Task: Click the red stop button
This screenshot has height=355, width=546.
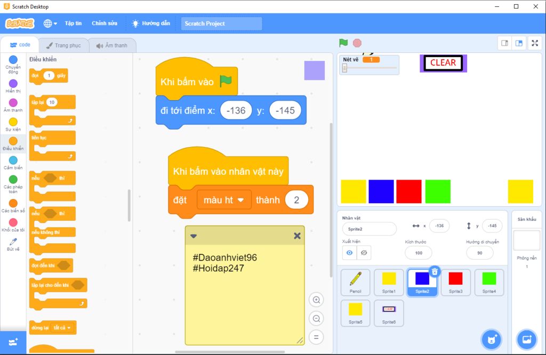Action: pyautogui.click(x=357, y=43)
